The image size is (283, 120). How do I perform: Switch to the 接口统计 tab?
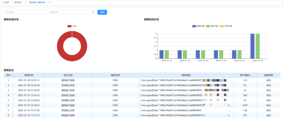click(x=18, y=2)
